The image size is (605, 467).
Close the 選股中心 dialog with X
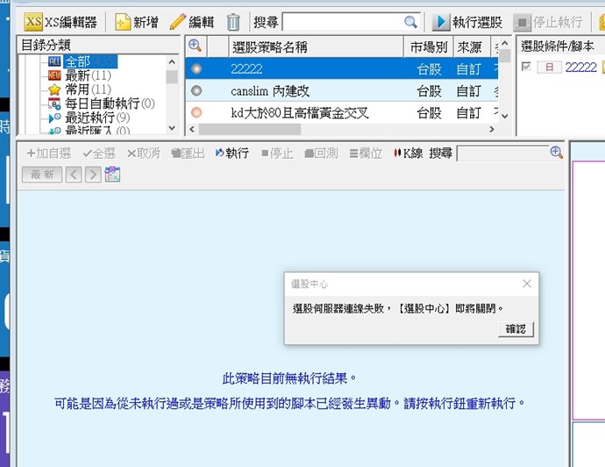pos(527,284)
